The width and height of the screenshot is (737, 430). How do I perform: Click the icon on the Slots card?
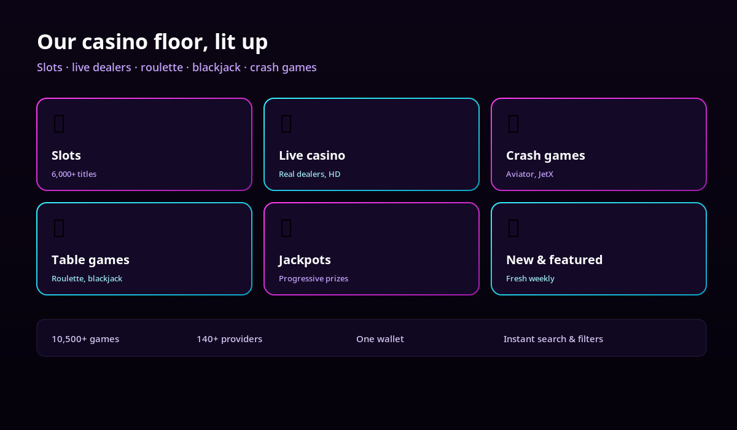click(59, 123)
